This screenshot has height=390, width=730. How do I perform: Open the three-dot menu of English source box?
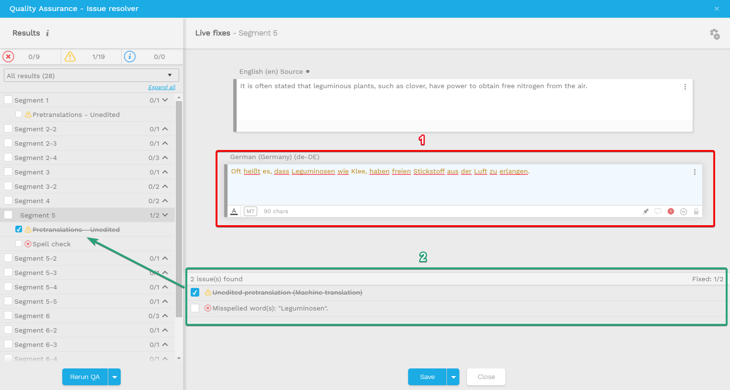coord(685,87)
